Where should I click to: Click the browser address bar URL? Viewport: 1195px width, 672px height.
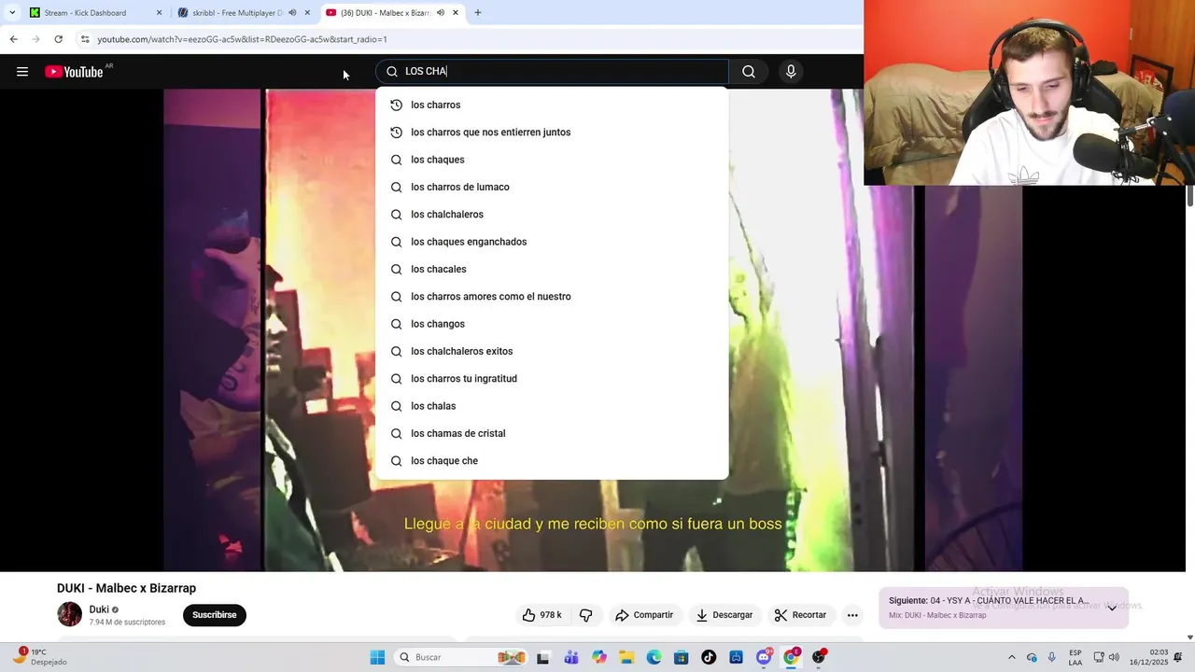pos(242,39)
